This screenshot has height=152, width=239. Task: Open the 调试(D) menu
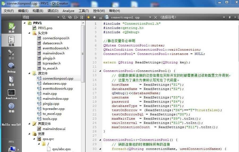click(53, 11)
